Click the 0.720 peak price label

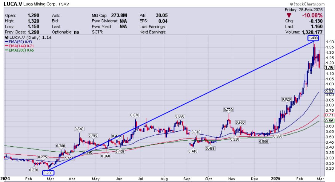click(228, 110)
